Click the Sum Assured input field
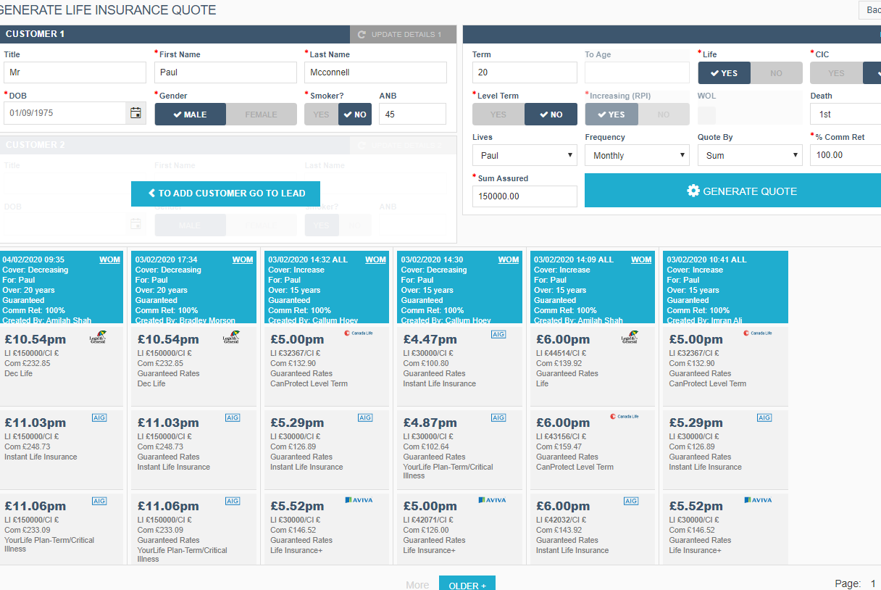The image size is (881, 590). tap(525, 196)
